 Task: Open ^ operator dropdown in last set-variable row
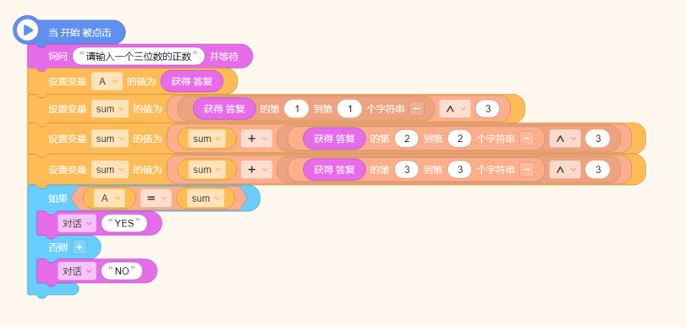coord(565,170)
